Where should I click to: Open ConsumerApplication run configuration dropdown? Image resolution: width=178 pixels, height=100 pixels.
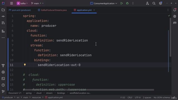tap(104, 3)
